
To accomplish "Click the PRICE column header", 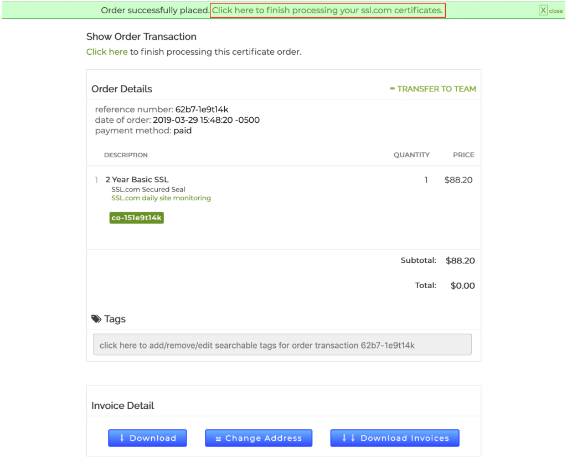I will pyautogui.click(x=463, y=155).
